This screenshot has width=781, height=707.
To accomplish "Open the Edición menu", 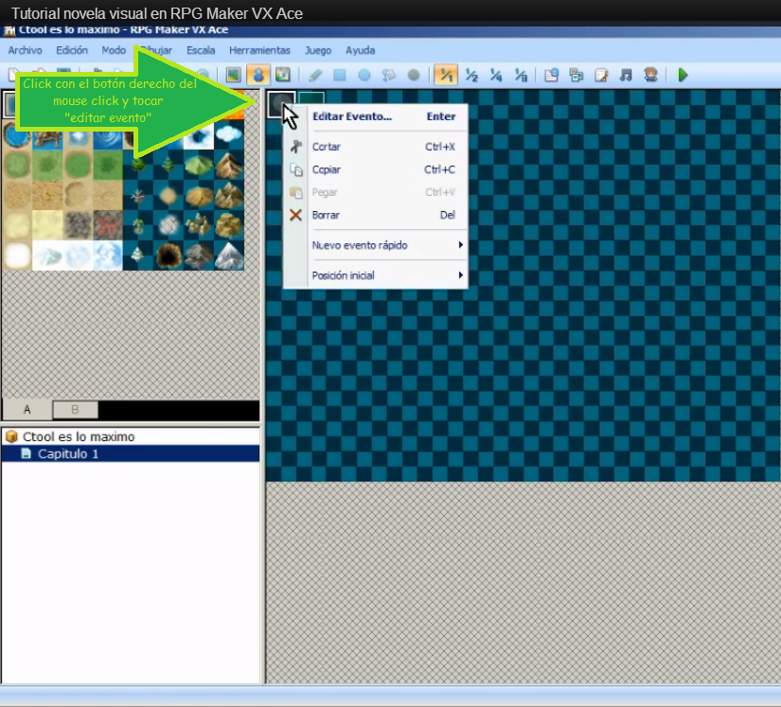I will coord(72,50).
